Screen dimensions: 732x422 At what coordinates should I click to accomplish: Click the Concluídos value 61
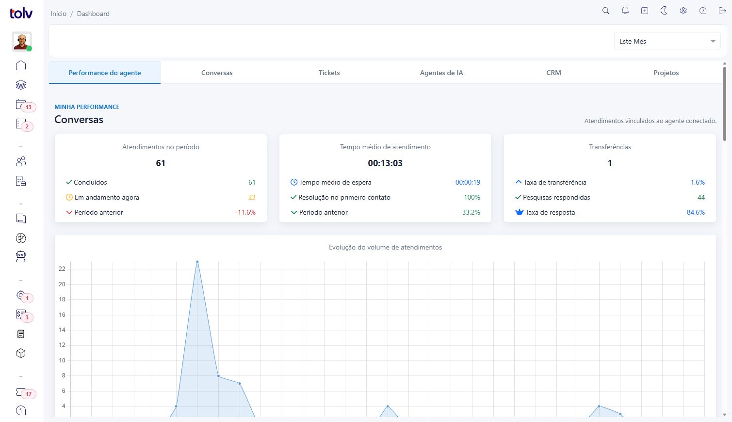(252, 182)
